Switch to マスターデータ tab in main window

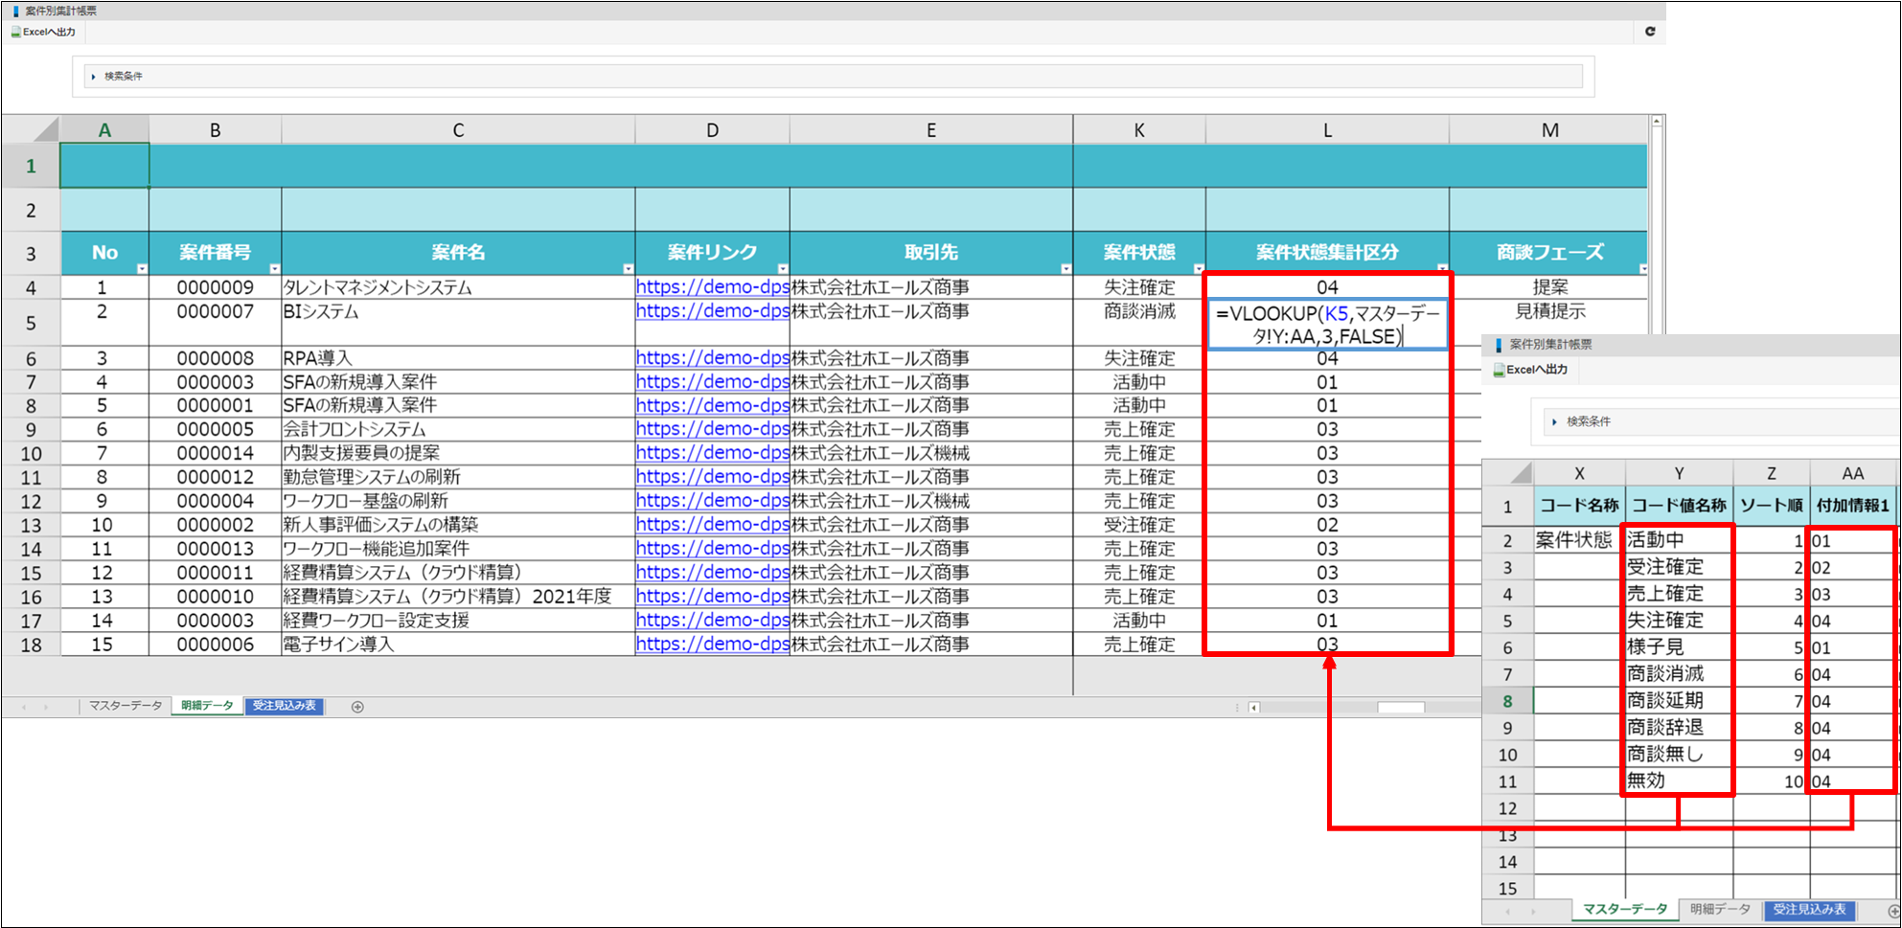pyautogui.click(x=126, y=706)
